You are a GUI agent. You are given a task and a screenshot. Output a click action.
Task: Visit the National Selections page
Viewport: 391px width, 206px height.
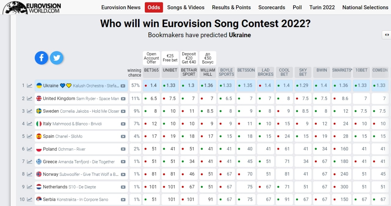pyautogui.click(x=365, y=7)
